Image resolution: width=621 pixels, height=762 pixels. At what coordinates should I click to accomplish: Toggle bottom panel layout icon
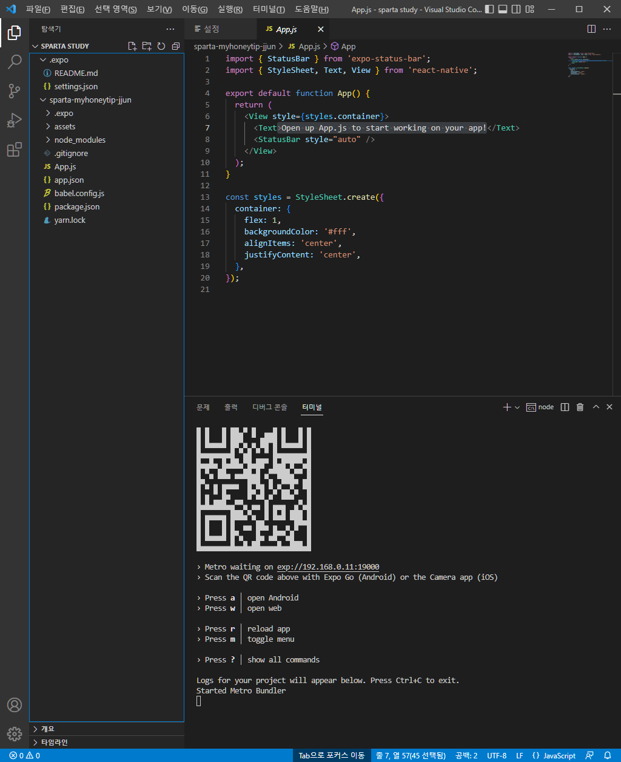(x=502, y=9)
